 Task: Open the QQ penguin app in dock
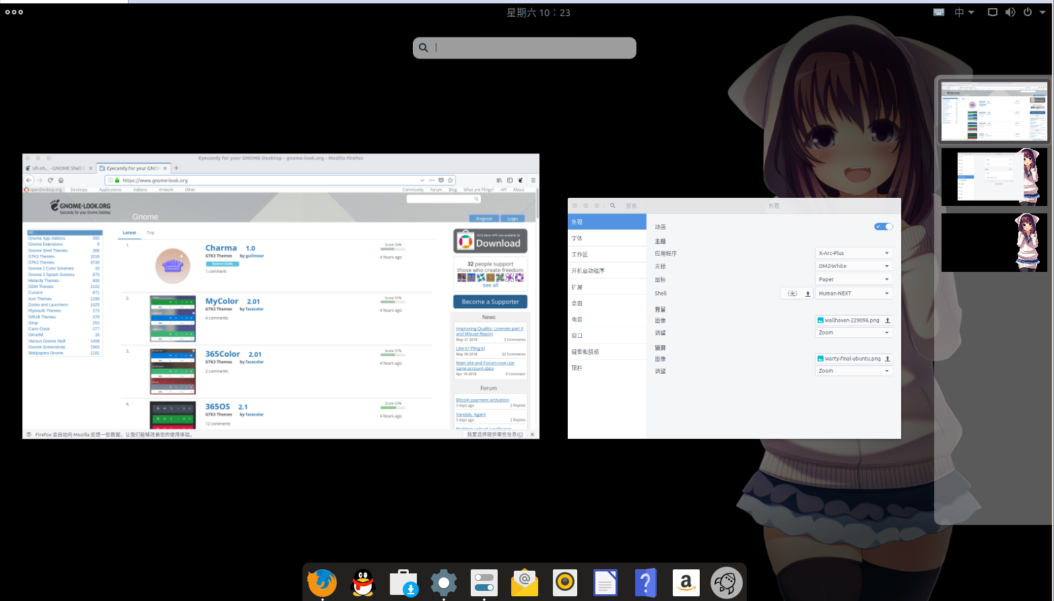click(x=363, y=583)
